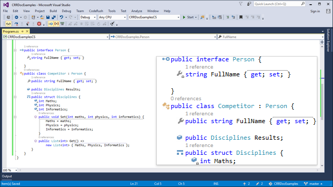Open the CRRDocExamplesCS startup project dropdown
Image resolution: width=333 pixels, height=187 pixels.
pos(154,17)
